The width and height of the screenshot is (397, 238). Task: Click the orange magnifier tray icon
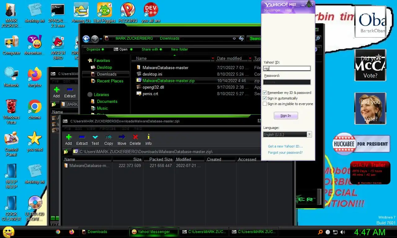click(320, 232)
